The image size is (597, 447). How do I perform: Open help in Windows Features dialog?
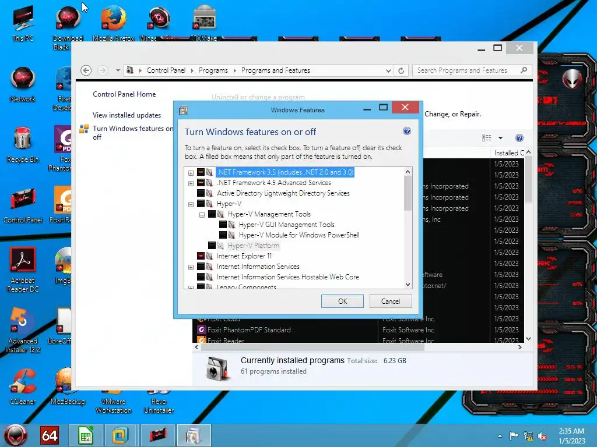tap(406, 131)
